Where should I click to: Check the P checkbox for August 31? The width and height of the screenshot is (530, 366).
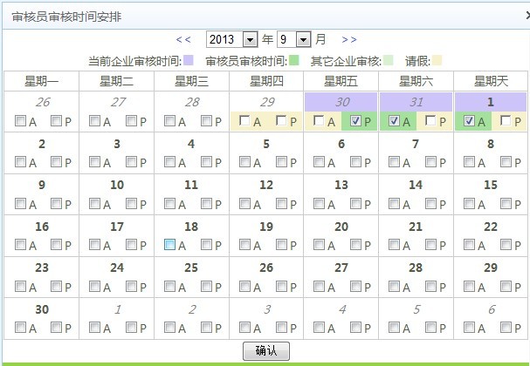tap(430, 120)
